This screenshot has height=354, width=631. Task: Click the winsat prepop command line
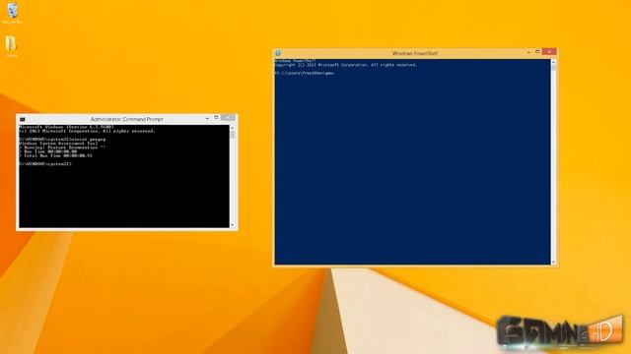click(x=62, y=140)
